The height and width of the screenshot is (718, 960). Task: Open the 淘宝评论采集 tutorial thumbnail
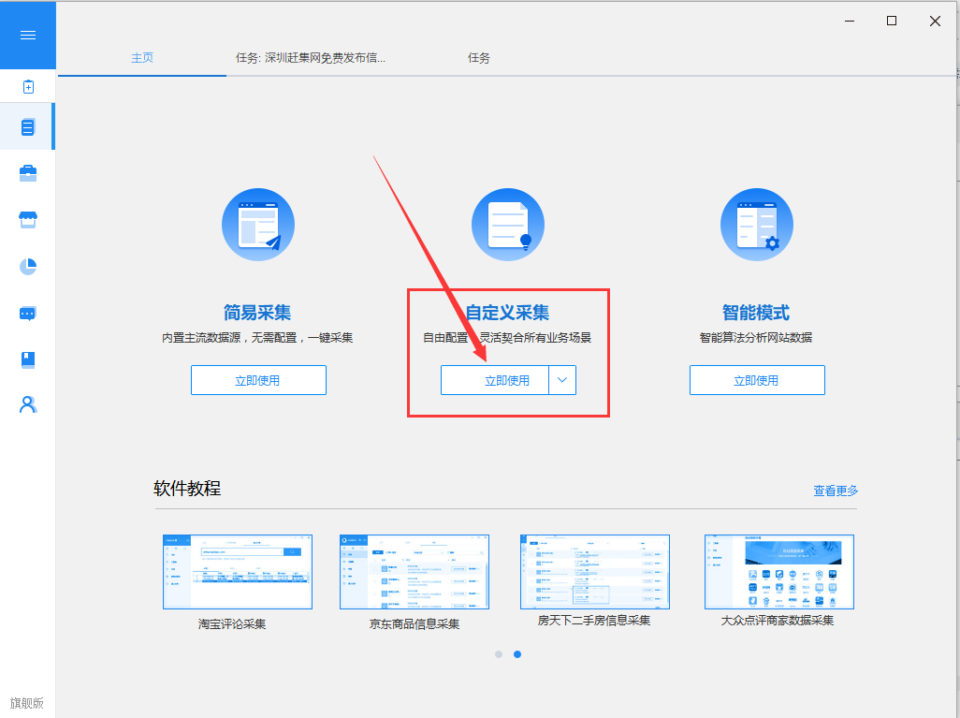238,572
